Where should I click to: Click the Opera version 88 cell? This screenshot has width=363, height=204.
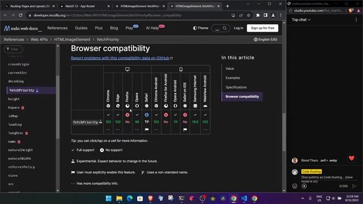coord(137,122)
